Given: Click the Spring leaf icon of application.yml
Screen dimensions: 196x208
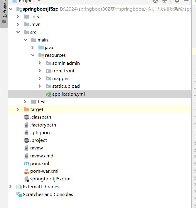Looking at the screenshot, I should click(x=48, y=94).
